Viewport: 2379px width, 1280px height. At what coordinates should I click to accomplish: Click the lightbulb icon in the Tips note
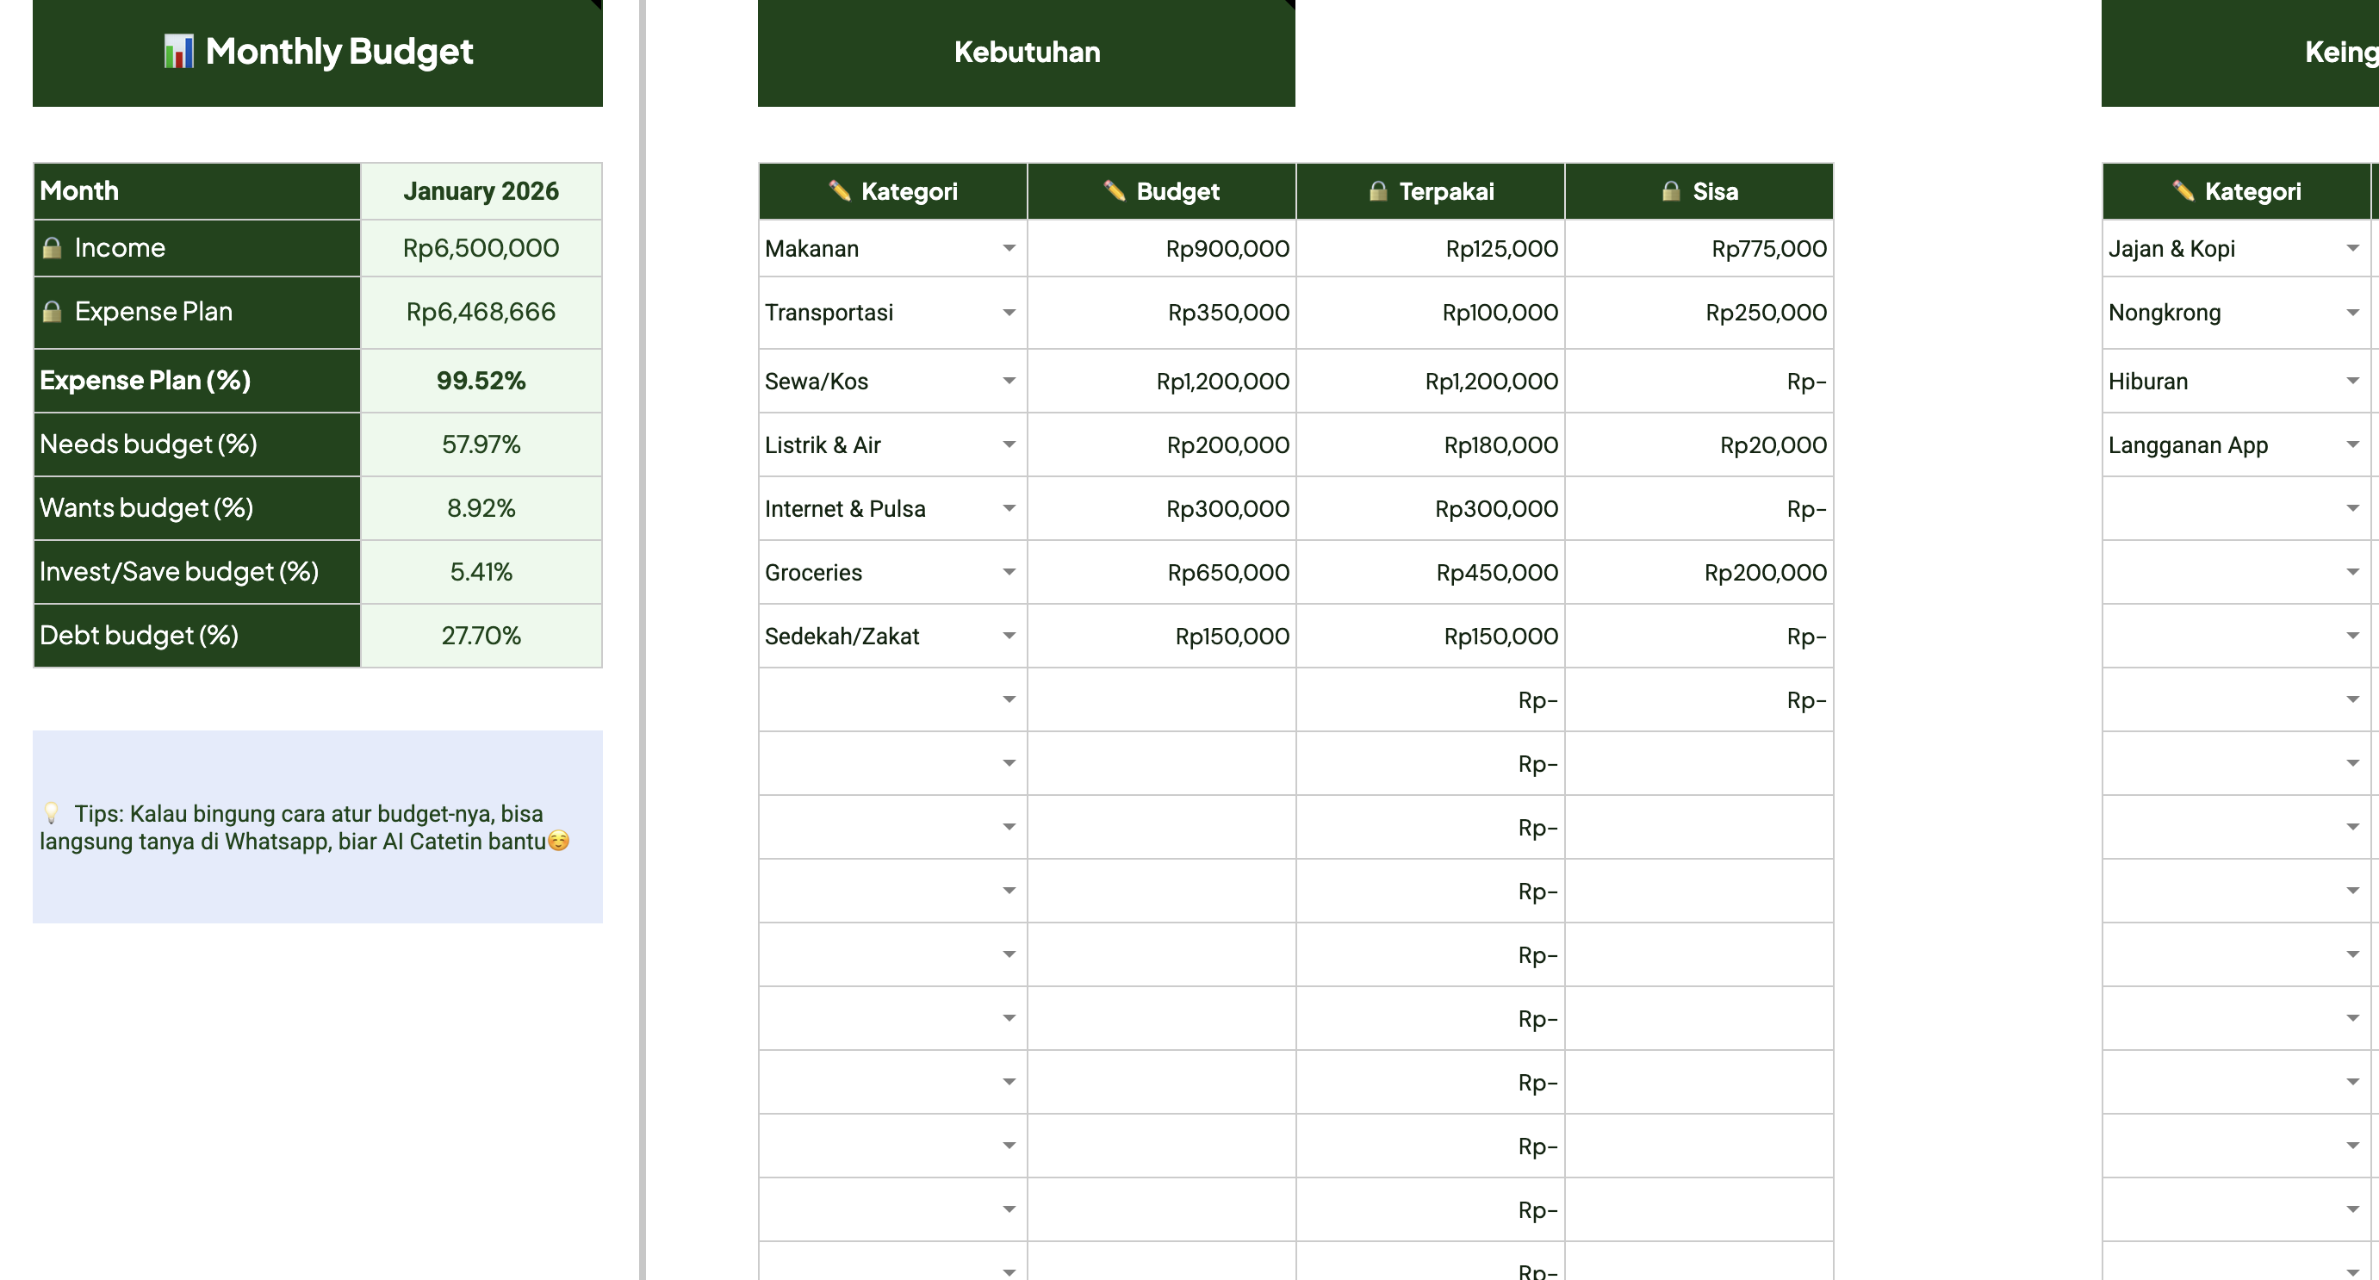click(x=52, y=812)
